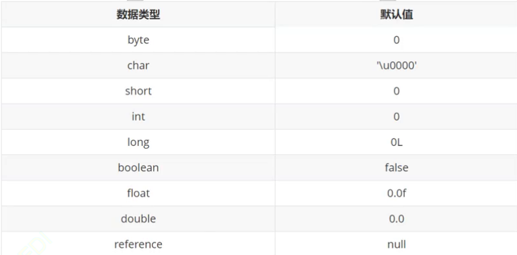Select the short data type cell
517x255 pixels.
[138, 91]
